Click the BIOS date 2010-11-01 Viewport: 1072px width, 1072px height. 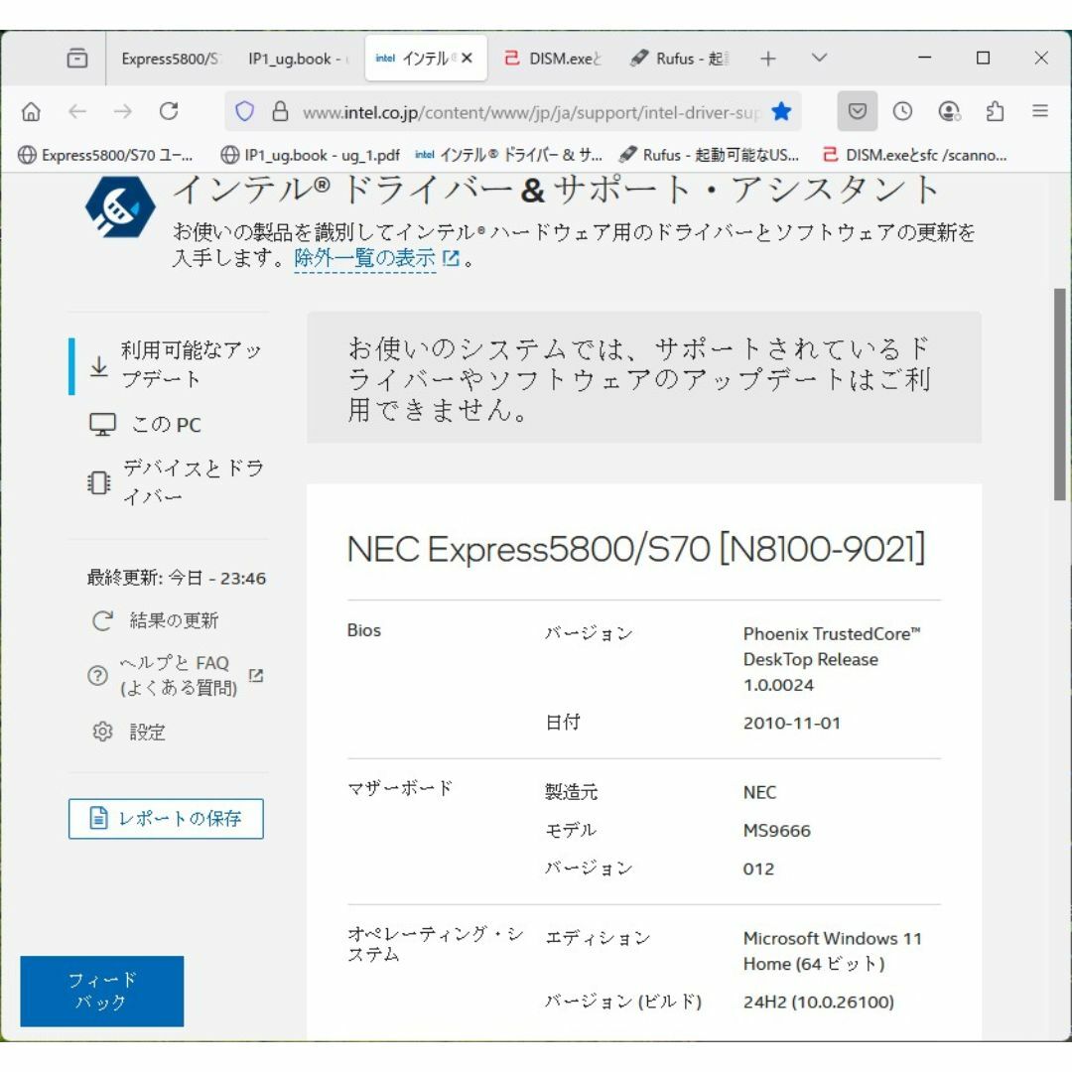coord(792,723)
